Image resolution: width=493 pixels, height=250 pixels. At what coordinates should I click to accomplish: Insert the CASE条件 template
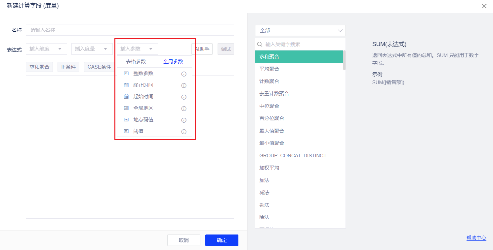[99, 67]
